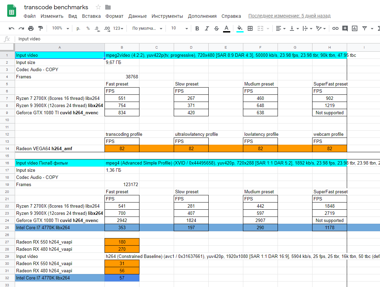
Task: Increase decimal places icon
Action: pyautogui.click(x=107, y=28)
